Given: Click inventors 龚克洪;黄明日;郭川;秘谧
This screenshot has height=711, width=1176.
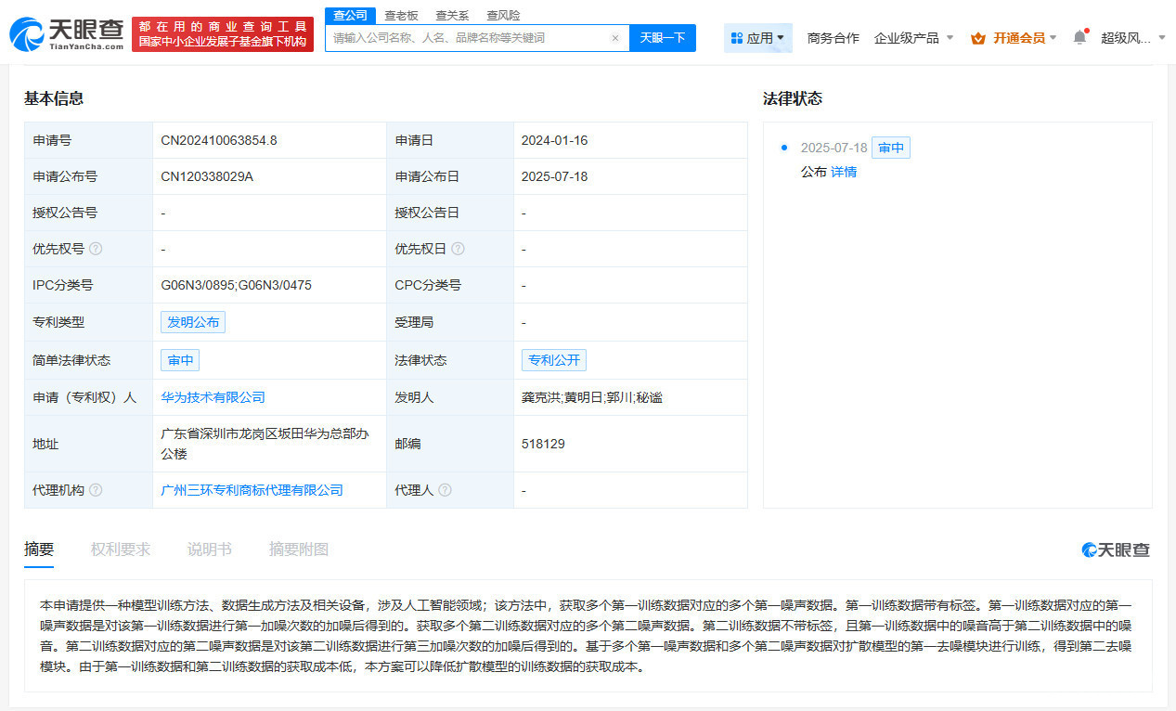Looking at the screenshot, I should click(x=592, y=397).
